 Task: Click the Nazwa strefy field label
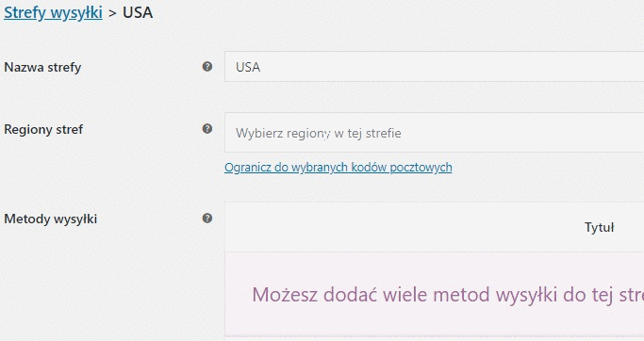tap(42, 67)
